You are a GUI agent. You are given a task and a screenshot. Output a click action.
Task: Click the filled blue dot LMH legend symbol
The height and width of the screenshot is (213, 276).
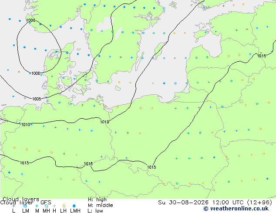pyautogui.click(x=74, y=206)
